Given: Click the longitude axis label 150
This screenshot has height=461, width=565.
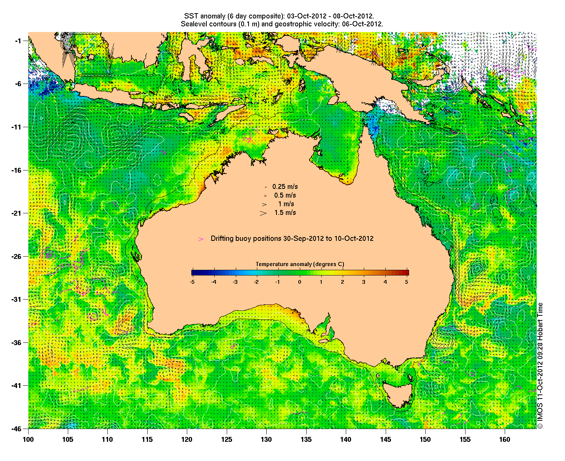Looking at the screenshot, I should 425,439.
